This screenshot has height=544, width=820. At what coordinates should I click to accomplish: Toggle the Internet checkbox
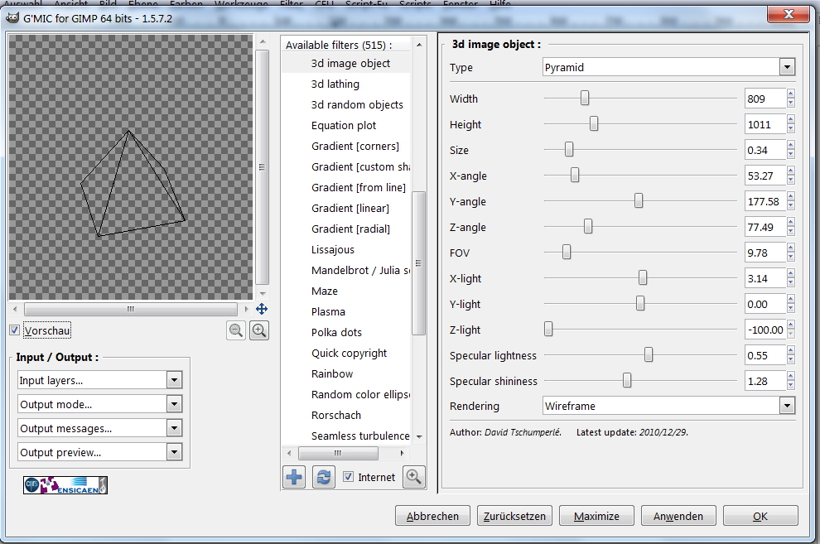348,477
